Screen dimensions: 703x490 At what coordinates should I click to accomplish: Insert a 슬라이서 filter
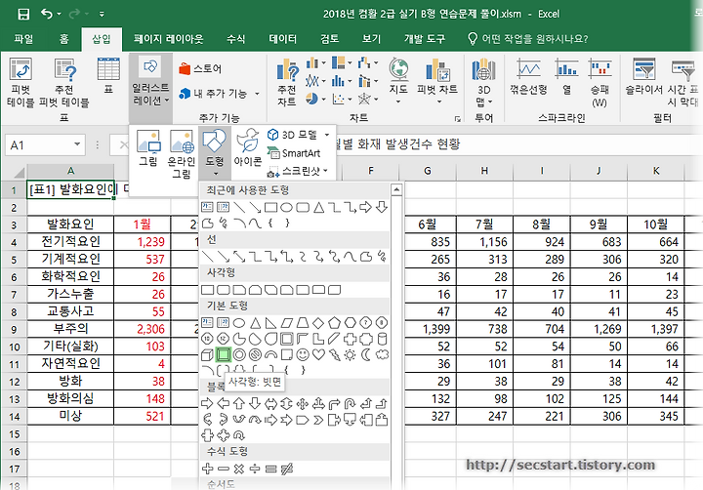pyautogui.click(x=643, y=76)
